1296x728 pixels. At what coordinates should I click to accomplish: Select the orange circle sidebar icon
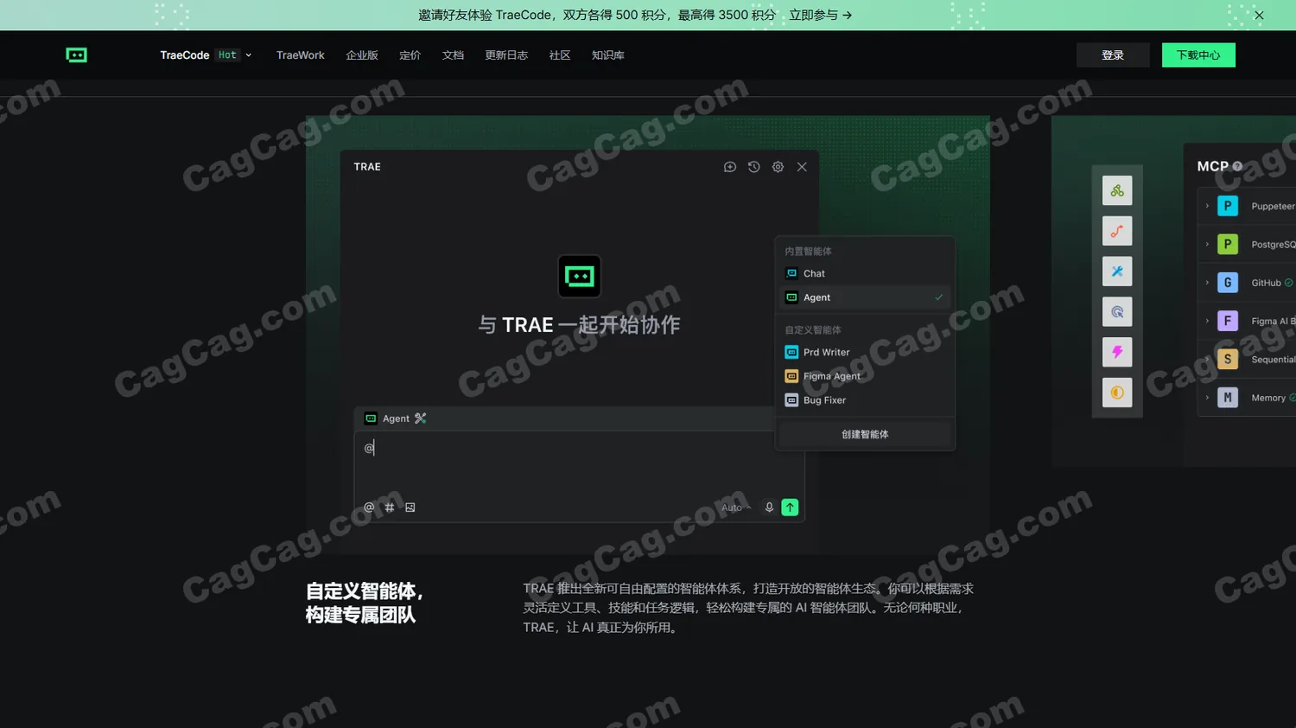click(x=1117, y=393)
